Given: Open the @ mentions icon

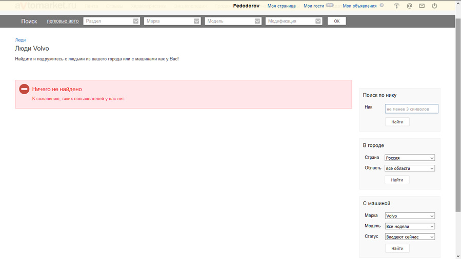Looking at the screenshot, I should [409, 6].
